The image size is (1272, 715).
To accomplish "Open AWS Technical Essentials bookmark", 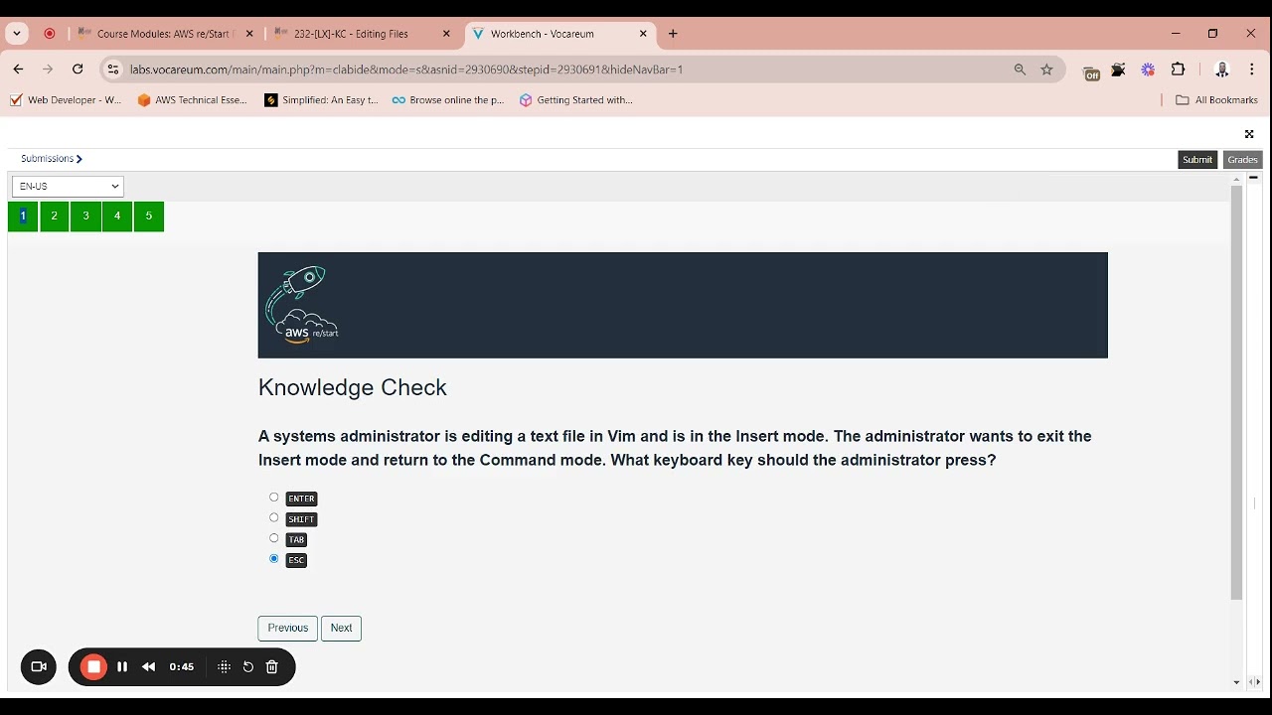I will point(193,100).
